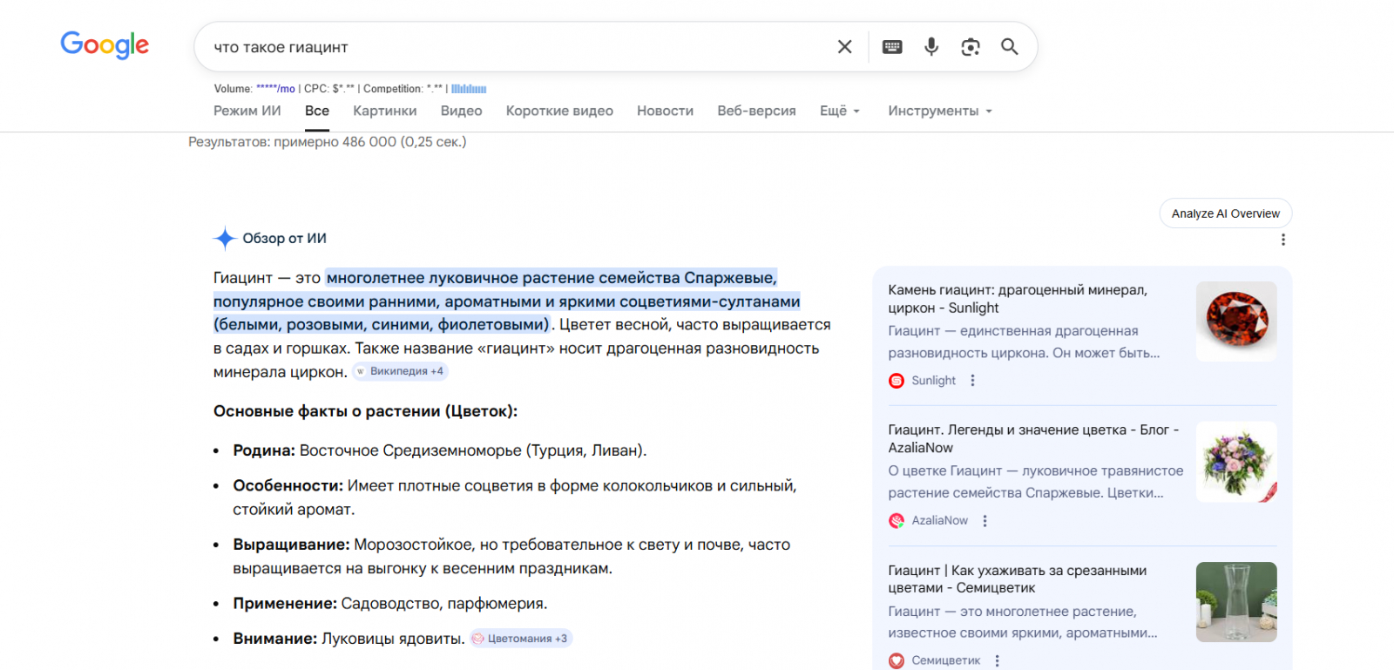Open the three-dot menu beside Sunlight source

point(972,381)
